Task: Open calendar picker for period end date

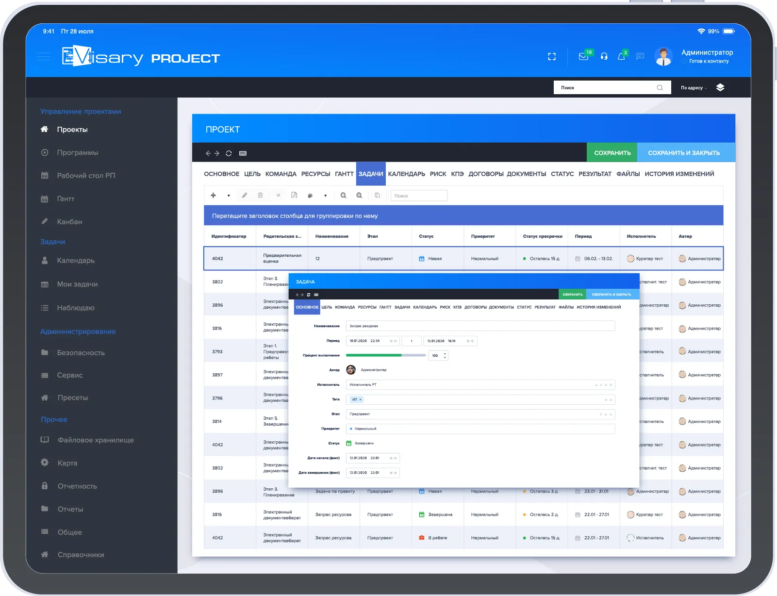Action: pyautogui.click(x=468, y=341)
